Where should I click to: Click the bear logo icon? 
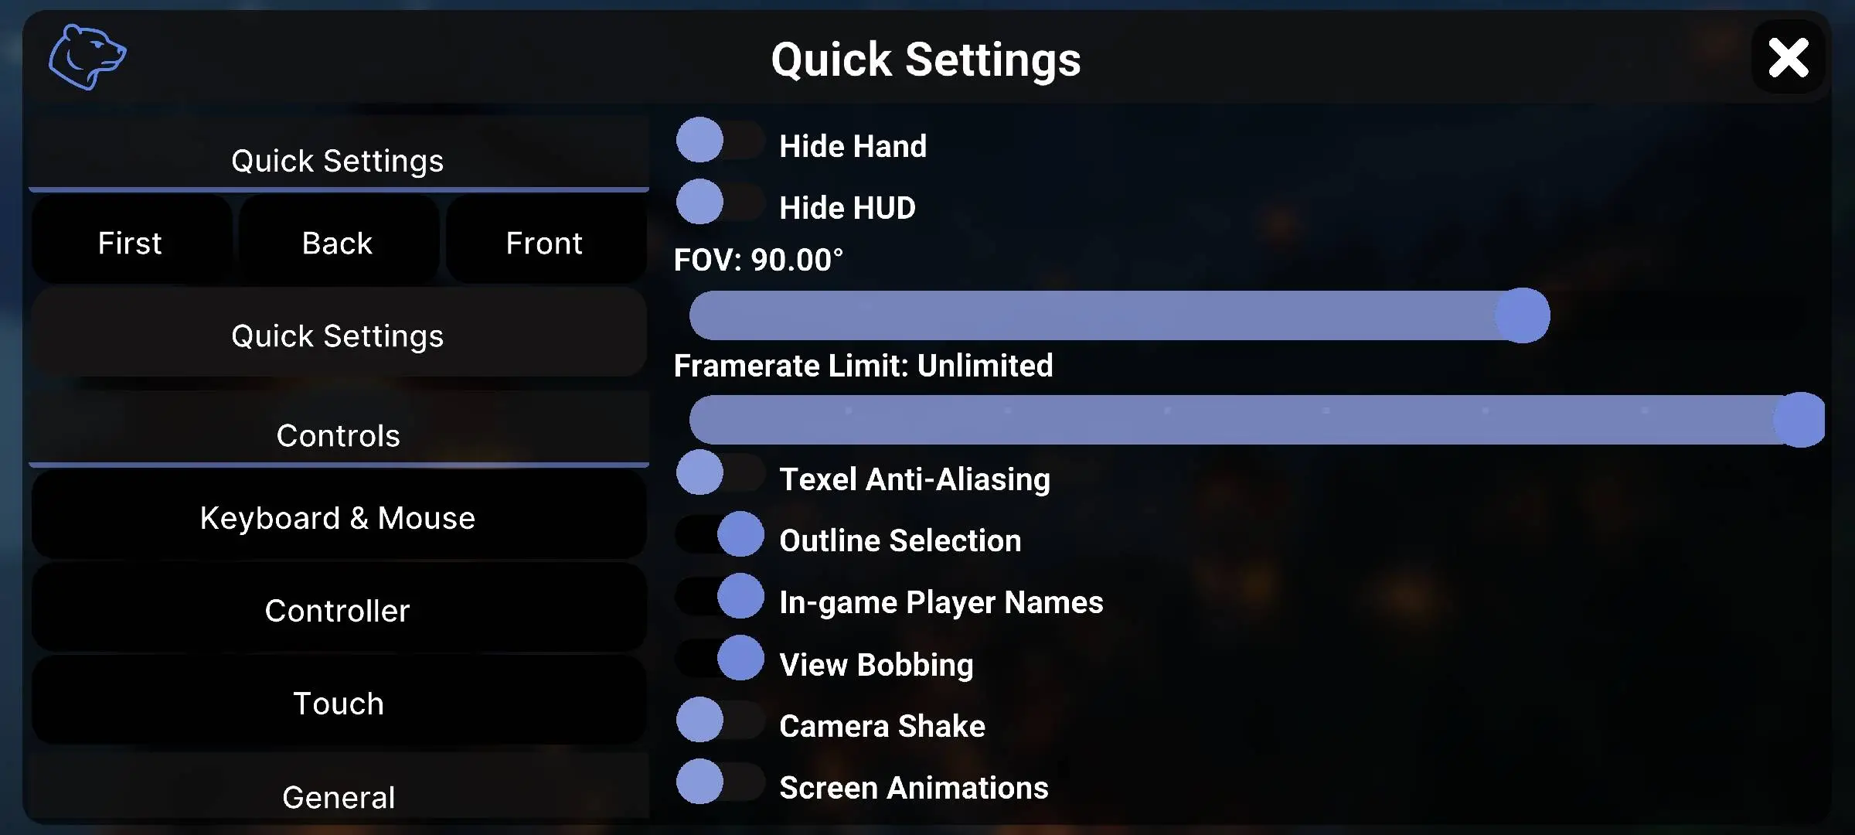pyautogui.click(x=87, y=56)
